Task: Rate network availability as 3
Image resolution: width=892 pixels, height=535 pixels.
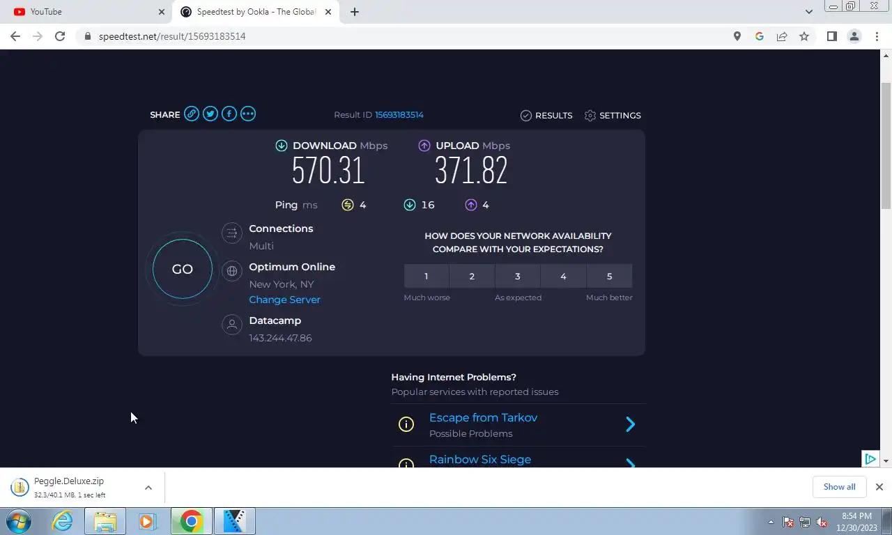Action: click(x=518, y=276)
